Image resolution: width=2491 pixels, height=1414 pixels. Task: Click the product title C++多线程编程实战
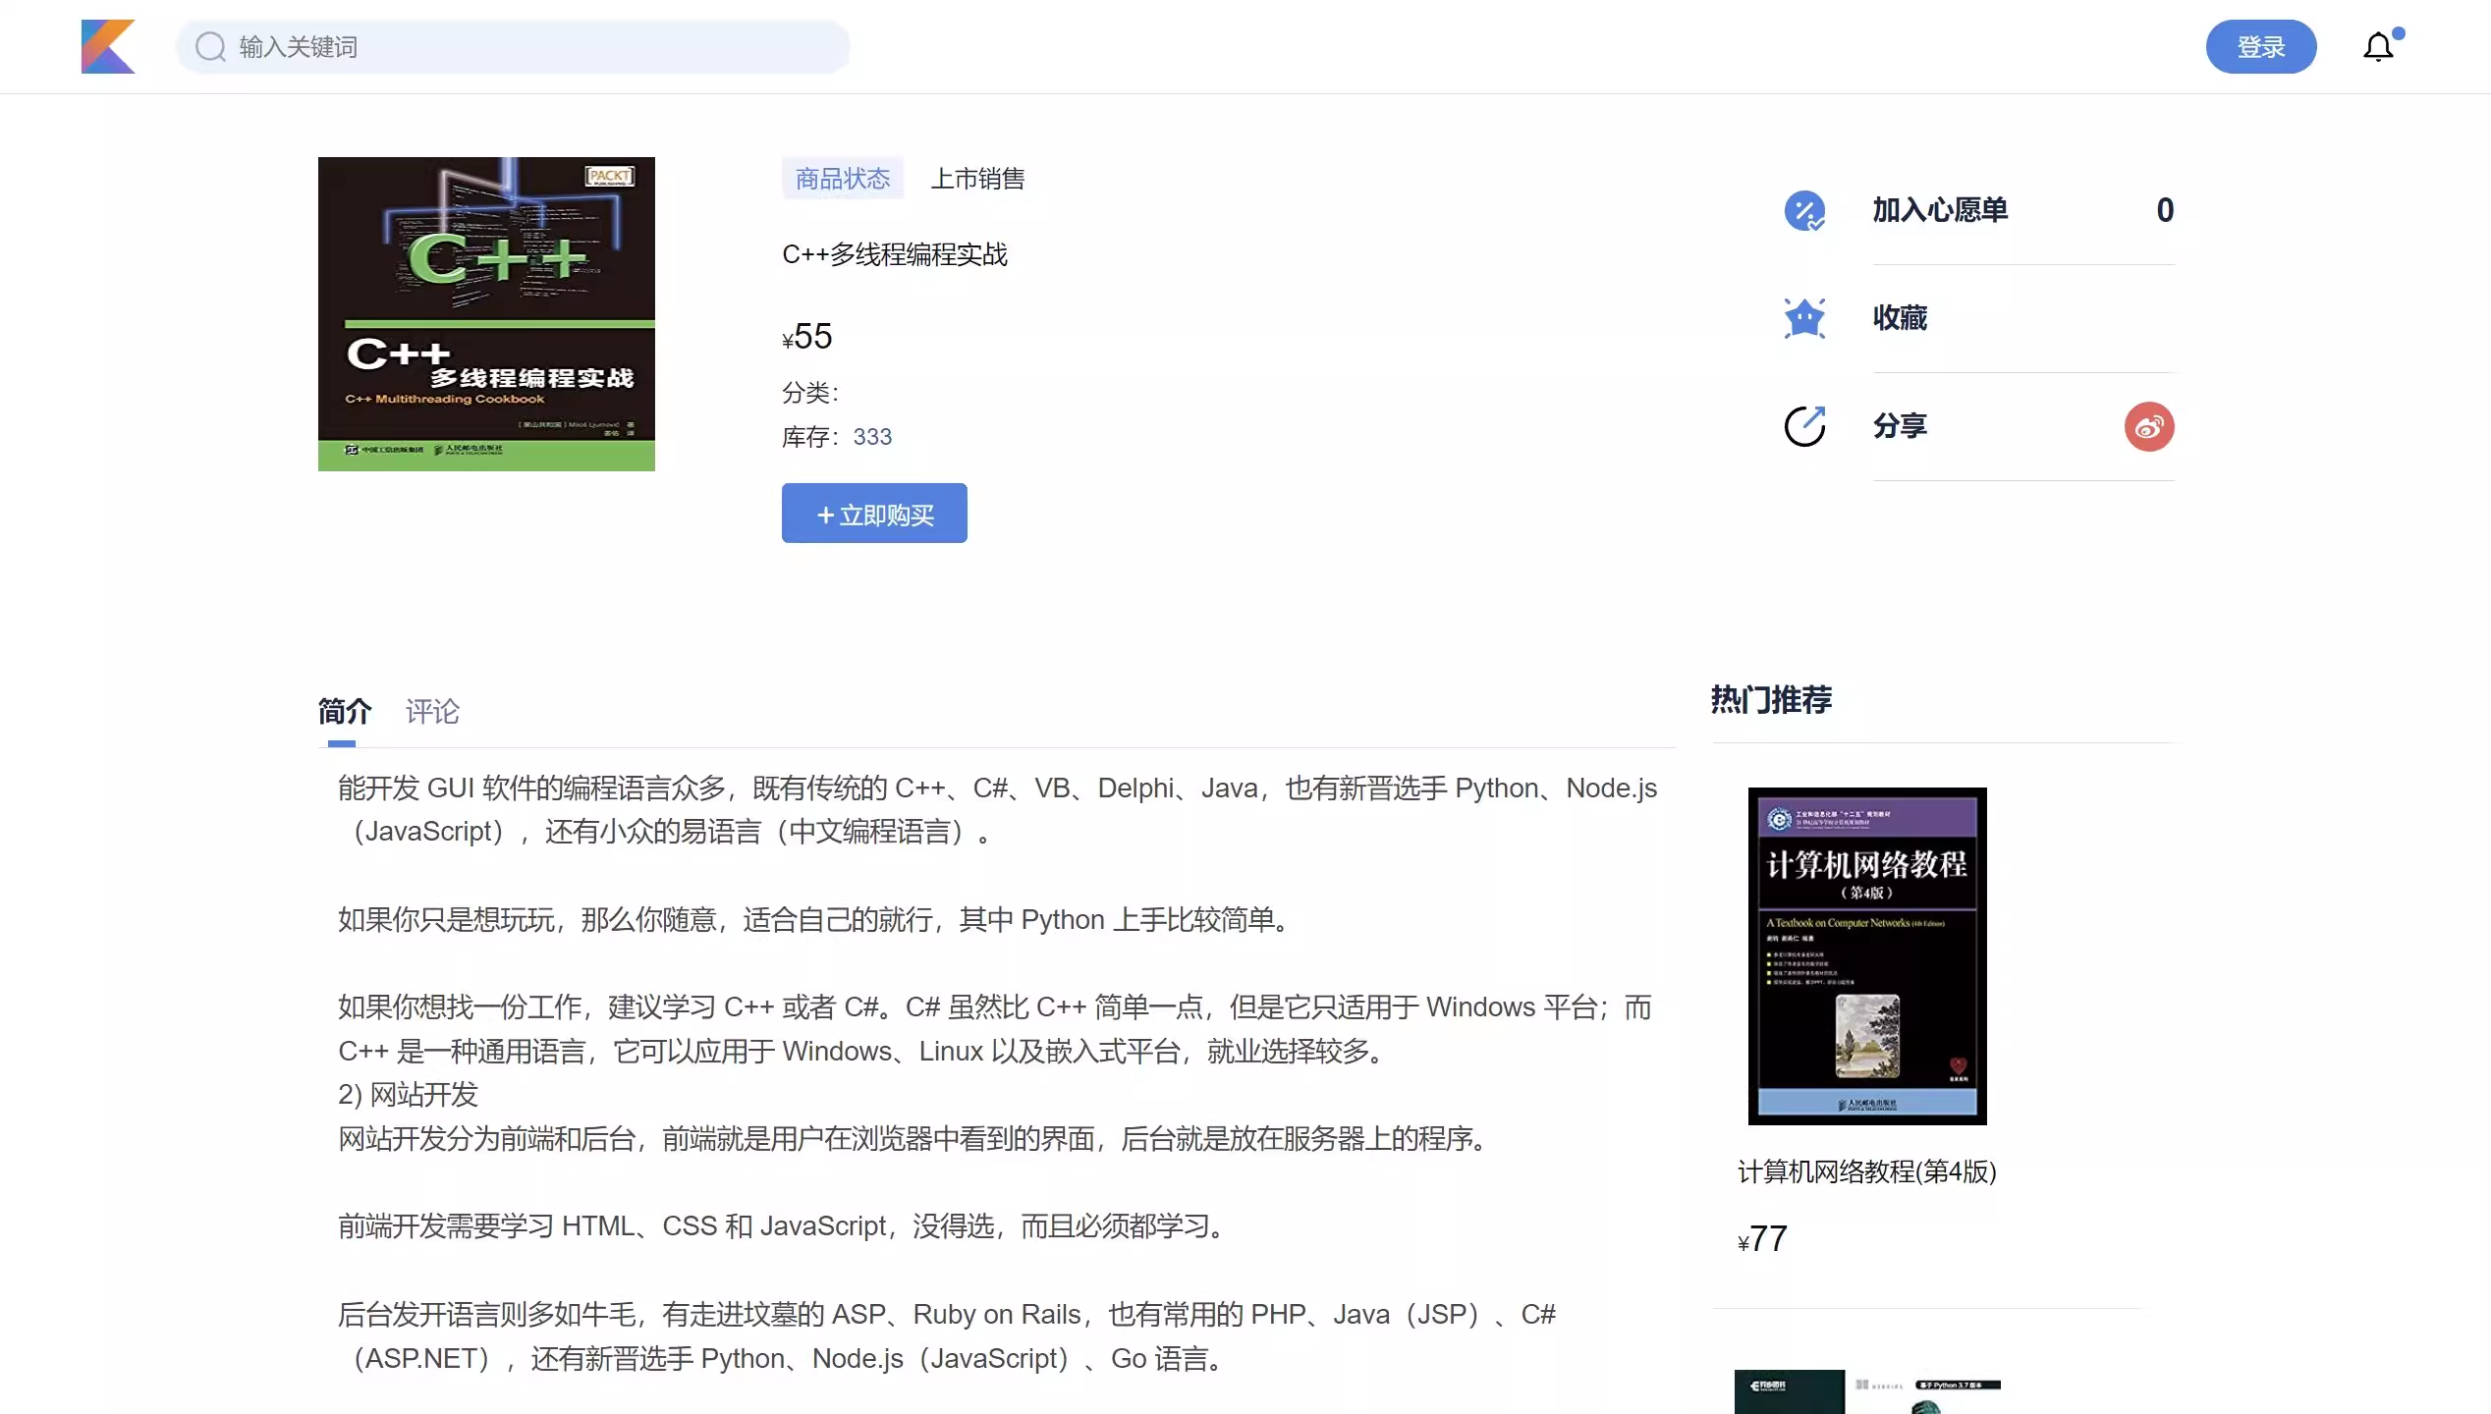tap(895, 255)
